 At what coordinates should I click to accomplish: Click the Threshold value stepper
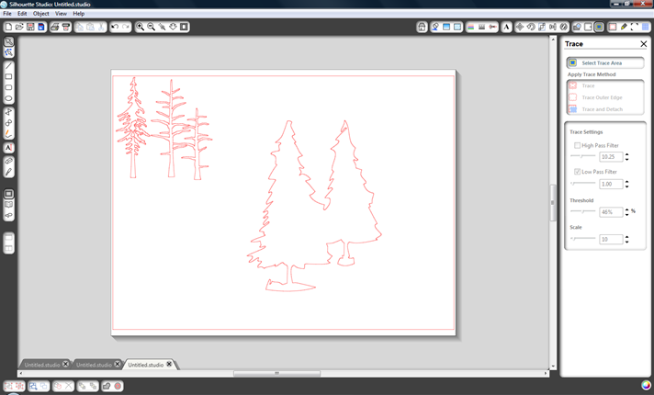pyautogui.click(x=626, y=212)
